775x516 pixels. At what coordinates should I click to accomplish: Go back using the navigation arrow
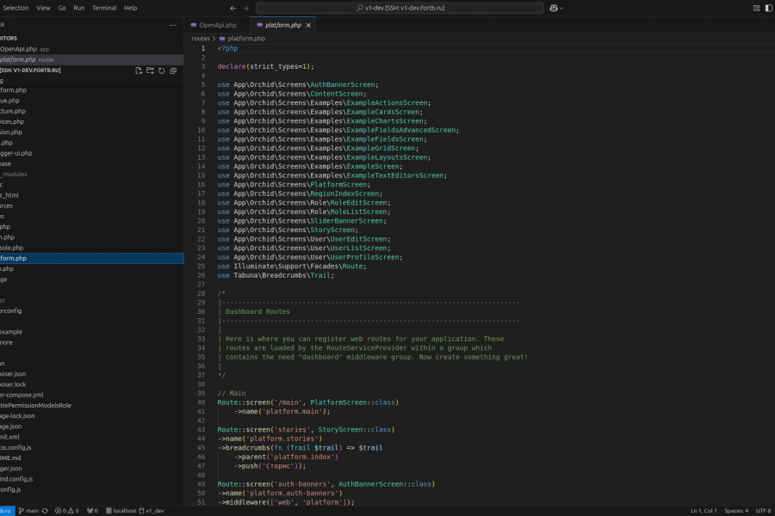pyautogui.click(x=232, y=8)
